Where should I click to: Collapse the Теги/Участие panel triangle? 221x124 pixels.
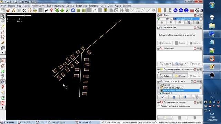(158, 28)
